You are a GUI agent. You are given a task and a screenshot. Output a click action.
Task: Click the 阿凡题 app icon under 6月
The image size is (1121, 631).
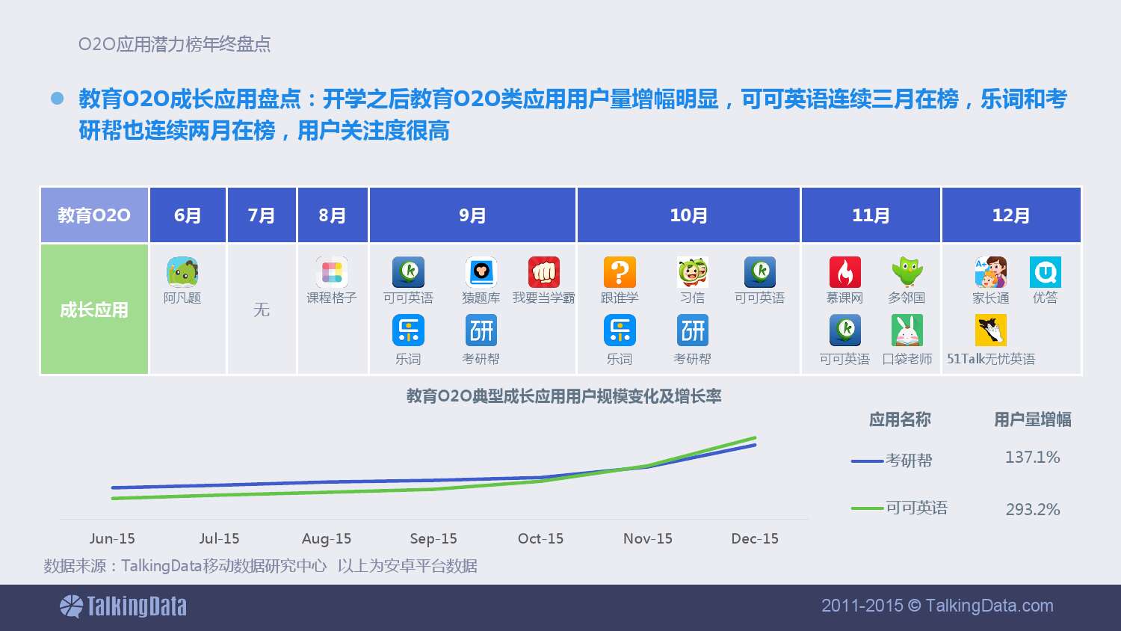[x=182, y=272]
